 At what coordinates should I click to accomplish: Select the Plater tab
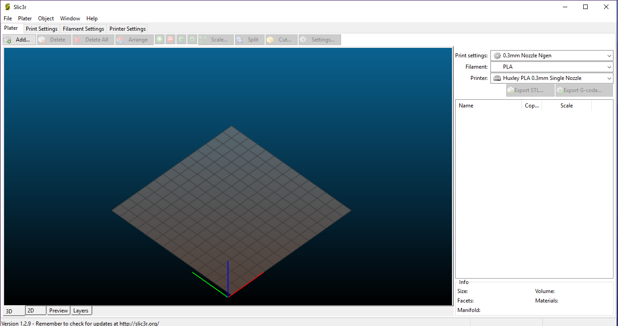coord(11,28)
